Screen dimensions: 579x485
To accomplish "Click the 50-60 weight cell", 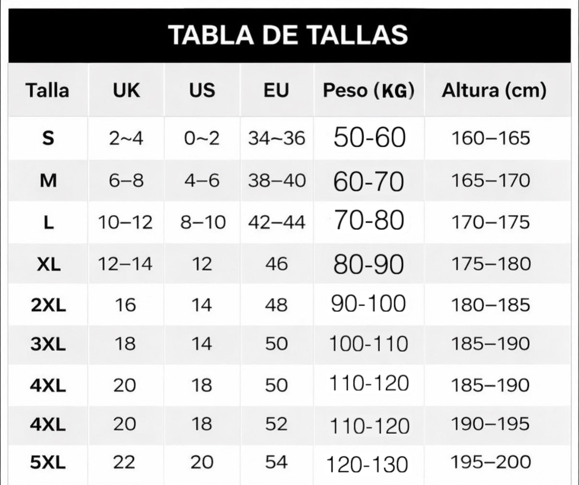I will coord(369,138).
